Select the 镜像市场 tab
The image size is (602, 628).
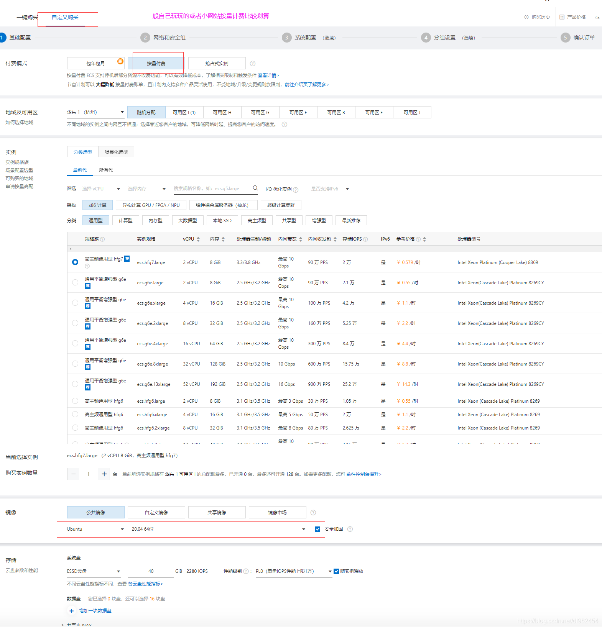pos(278,513)
